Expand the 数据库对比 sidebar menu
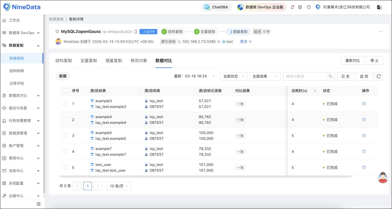The image size is (392, 209). (x=22, y=96)
